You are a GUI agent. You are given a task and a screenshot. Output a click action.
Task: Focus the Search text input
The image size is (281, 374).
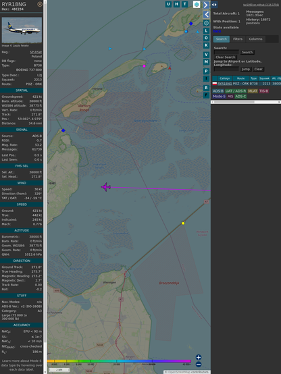226,52
